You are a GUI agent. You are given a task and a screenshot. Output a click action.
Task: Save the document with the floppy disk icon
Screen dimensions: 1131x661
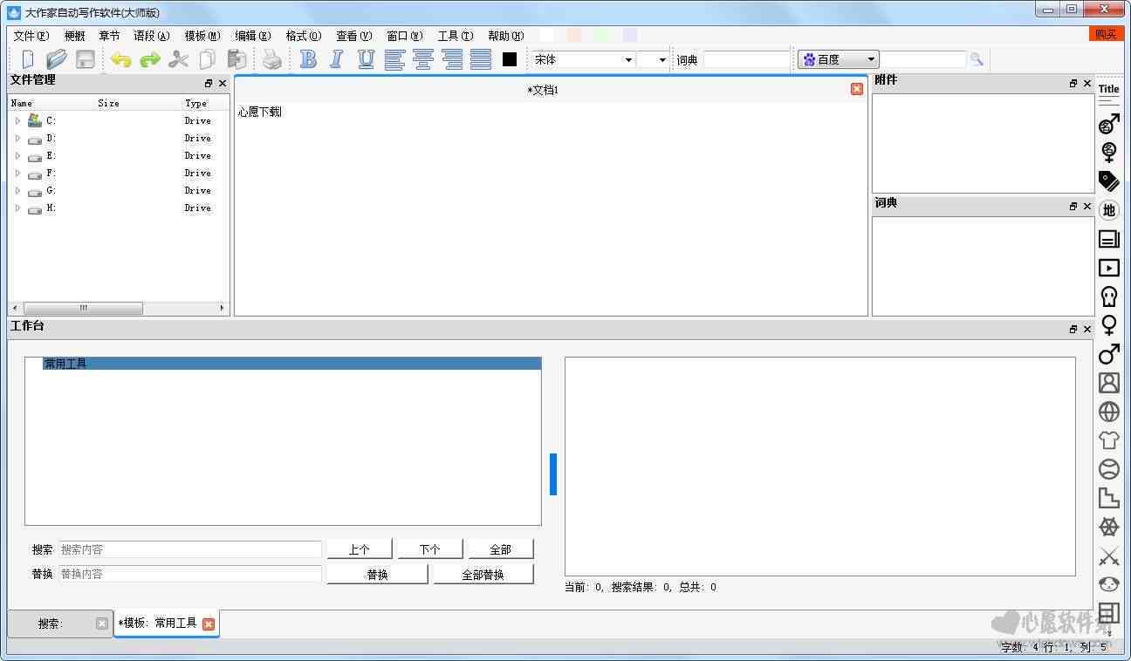(86, 59)
